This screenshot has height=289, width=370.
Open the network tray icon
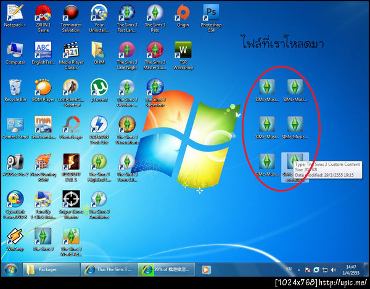pos(325,270)
